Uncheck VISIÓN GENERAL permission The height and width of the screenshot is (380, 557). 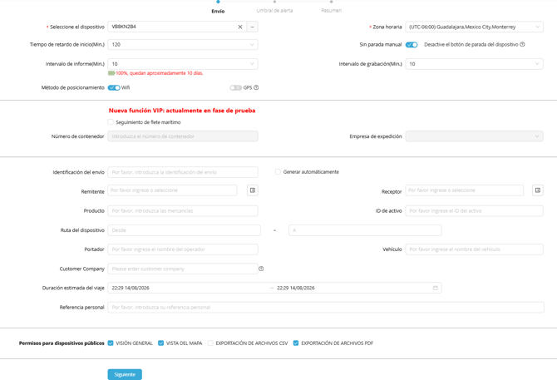tap(111, 343)
